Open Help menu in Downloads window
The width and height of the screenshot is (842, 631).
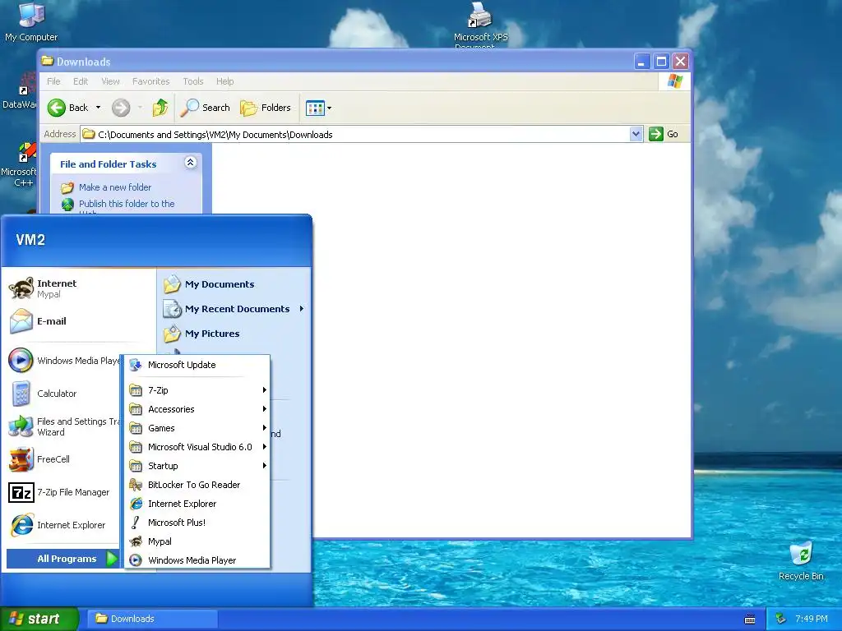(x=225, y=81)
